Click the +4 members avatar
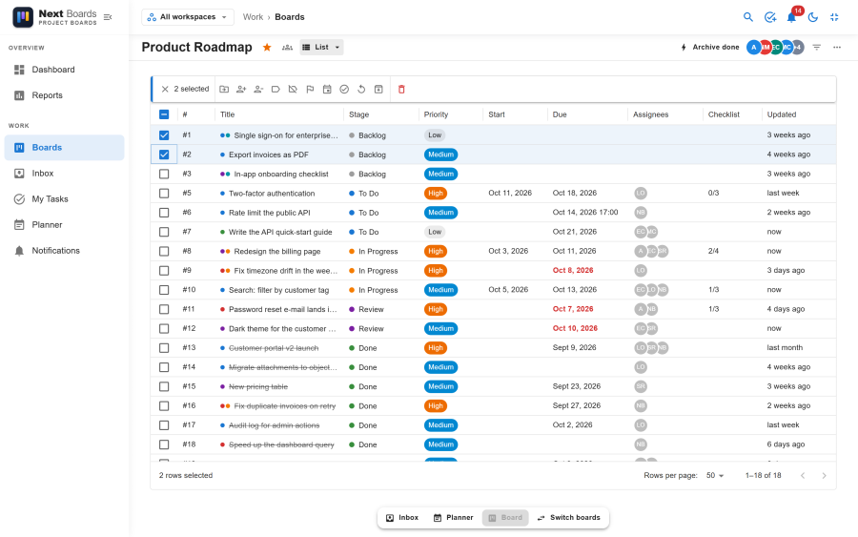This screenshot has width=858, height=537. tap(798, 47)
